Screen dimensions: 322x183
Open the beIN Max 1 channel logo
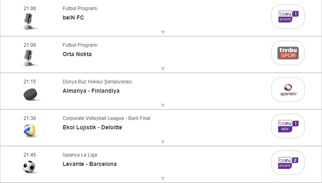click(288, 126)
